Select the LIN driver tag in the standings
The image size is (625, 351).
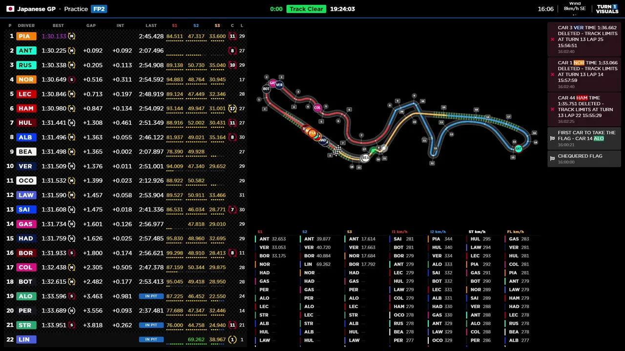click(x=26, y=340)
